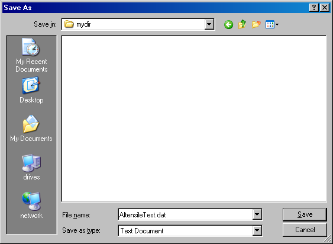Select the drives shortcut
Viewport: 333px width, 244px height.
pyautogui.click(x=31, y=167)
